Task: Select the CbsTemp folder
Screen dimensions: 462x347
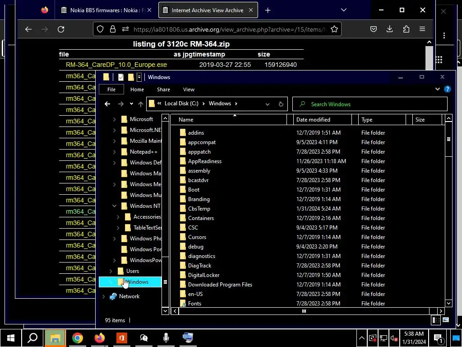Action: pyautogui.click(x=199, y=209)
